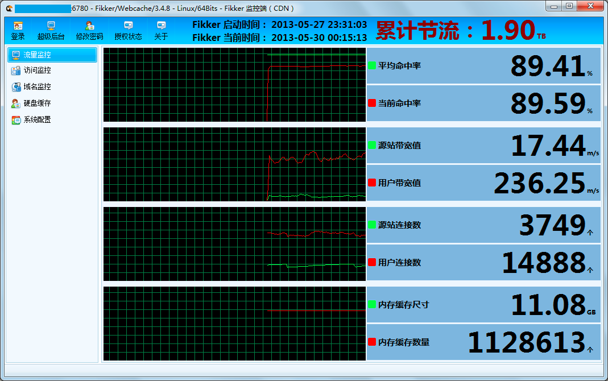Click the 修改密码 (Change Password) icon
This screenshot has width=608, height=381.
pos(89,30)
